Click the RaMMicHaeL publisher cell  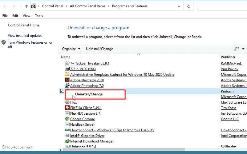[231, 63]
